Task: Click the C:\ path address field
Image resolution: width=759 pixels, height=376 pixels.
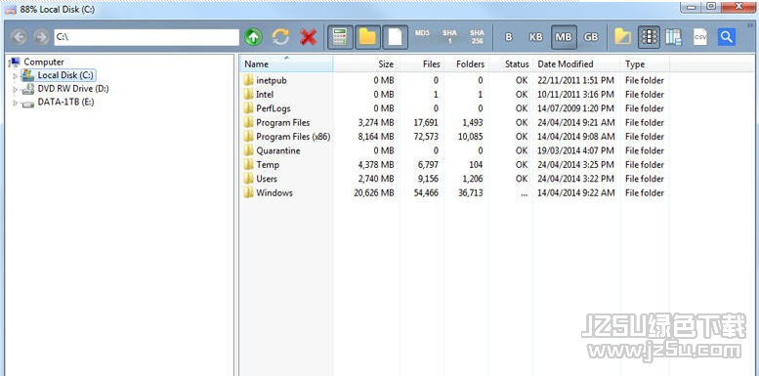Action: [x=147, y=37]
